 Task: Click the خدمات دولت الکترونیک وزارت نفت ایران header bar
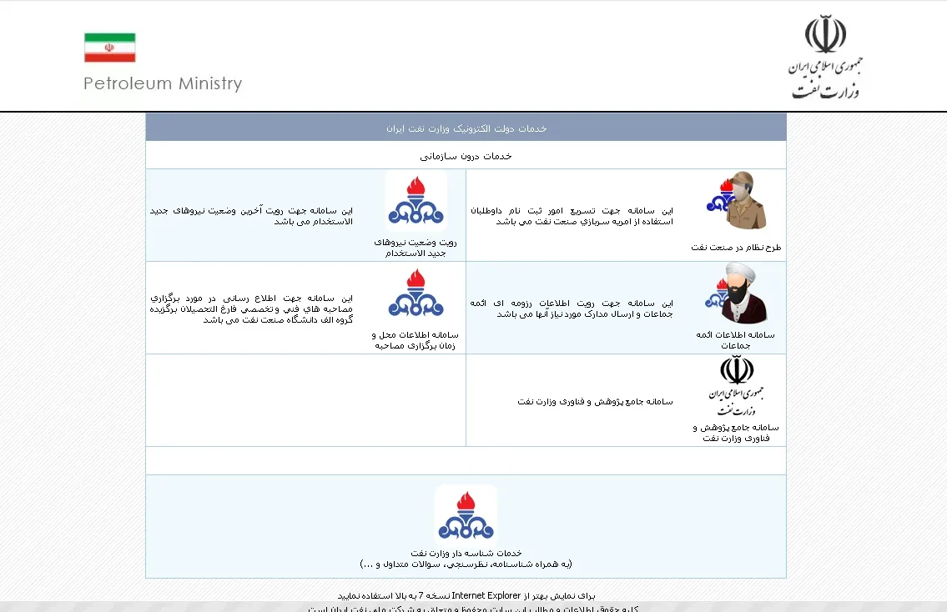click(466, 128)
